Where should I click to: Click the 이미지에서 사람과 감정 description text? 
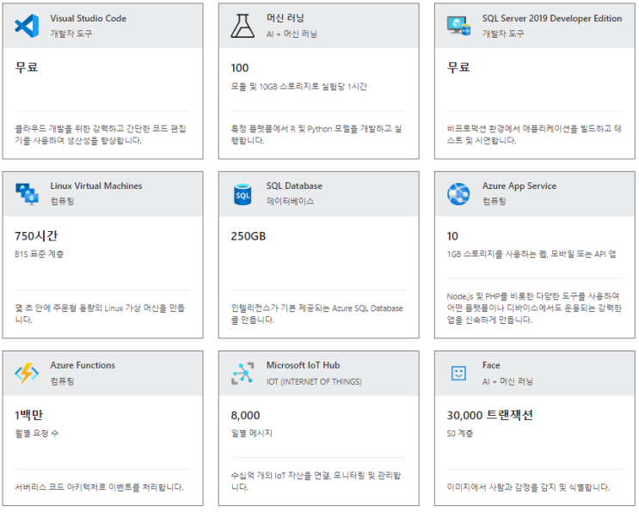point(529,487)
